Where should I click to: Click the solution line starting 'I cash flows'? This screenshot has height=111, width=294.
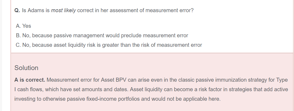coord(80,89)
